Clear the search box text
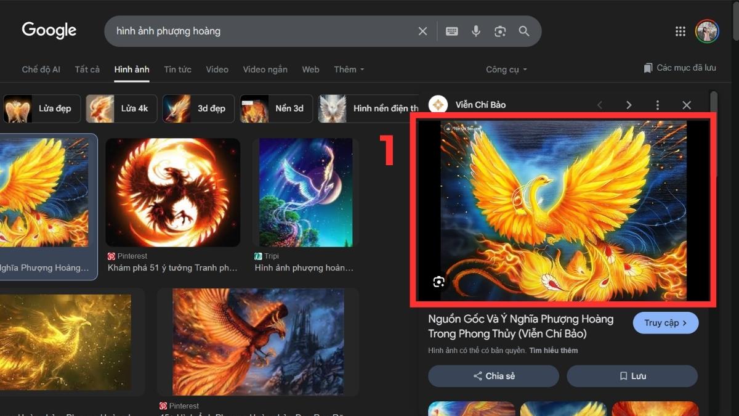Viewport: 739px width, 416px height. [422, 31]
